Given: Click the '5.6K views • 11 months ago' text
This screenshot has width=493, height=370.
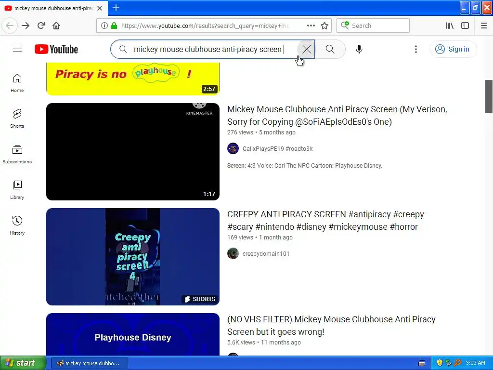Looking at the screenshot, I should point(264,343).
